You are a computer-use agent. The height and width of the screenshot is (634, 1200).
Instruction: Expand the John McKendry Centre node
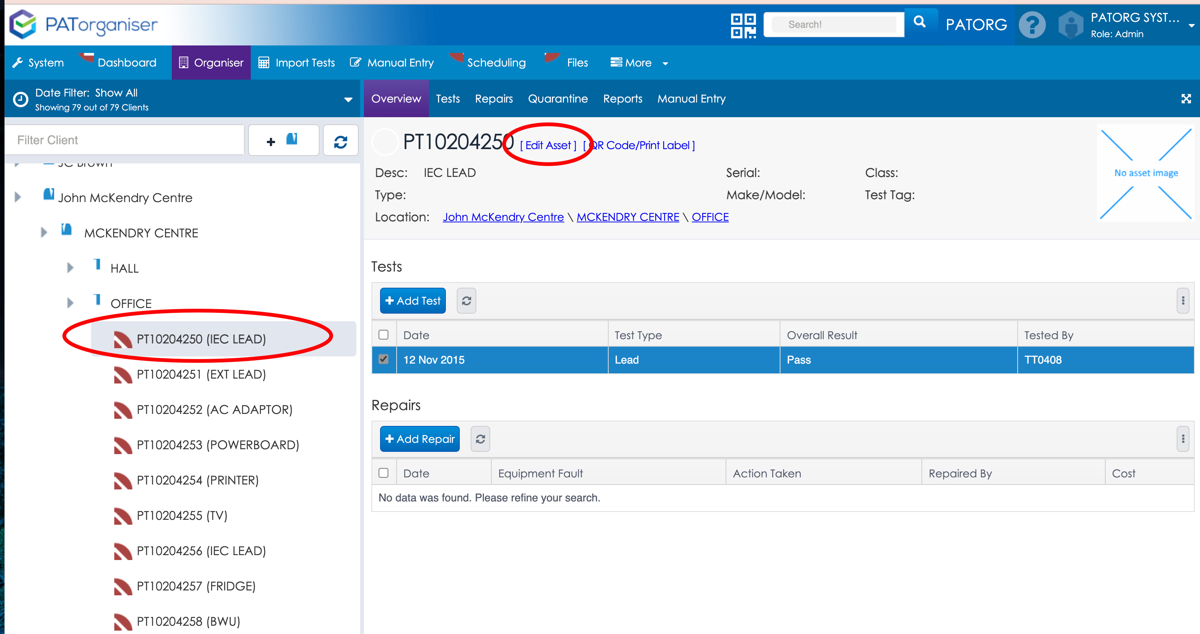(18, 197)
